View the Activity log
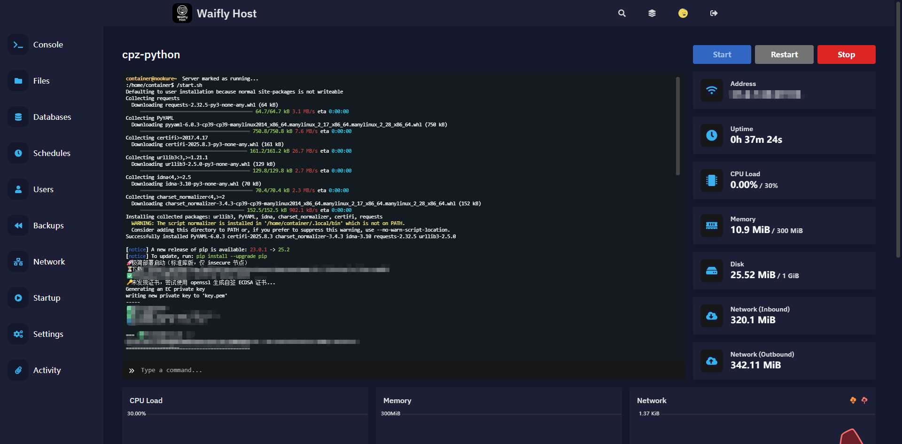902x444 pixels. 47,370
